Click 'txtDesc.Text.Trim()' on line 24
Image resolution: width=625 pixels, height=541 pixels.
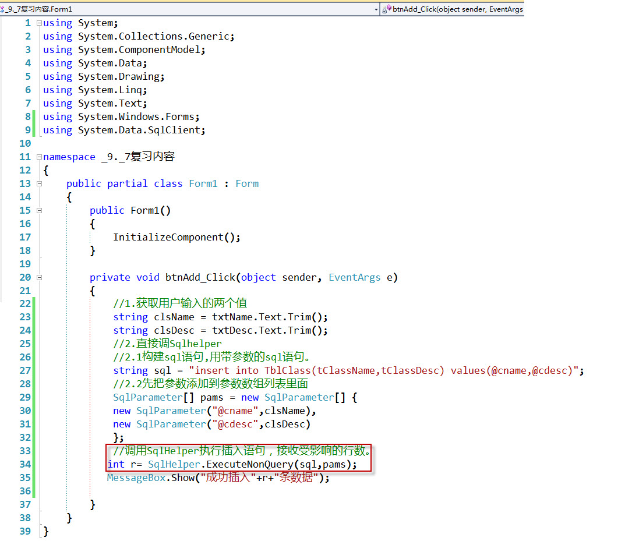tap(267, 330)
